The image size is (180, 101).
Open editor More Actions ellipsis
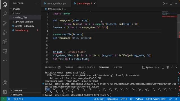click(x=176, y=3)
